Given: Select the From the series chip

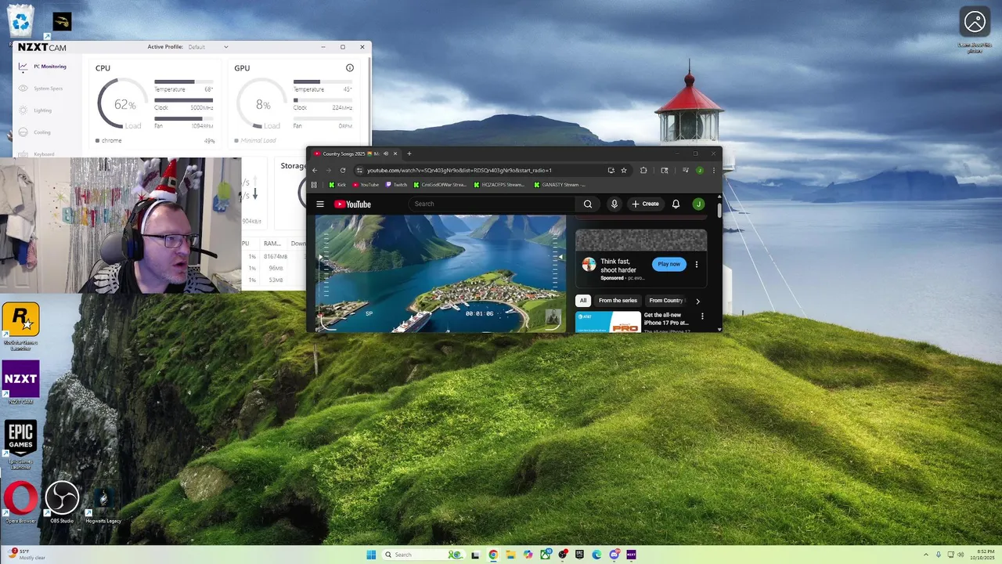Looking at the screenshot, I should pyautogui.click(x=618, y=301).
